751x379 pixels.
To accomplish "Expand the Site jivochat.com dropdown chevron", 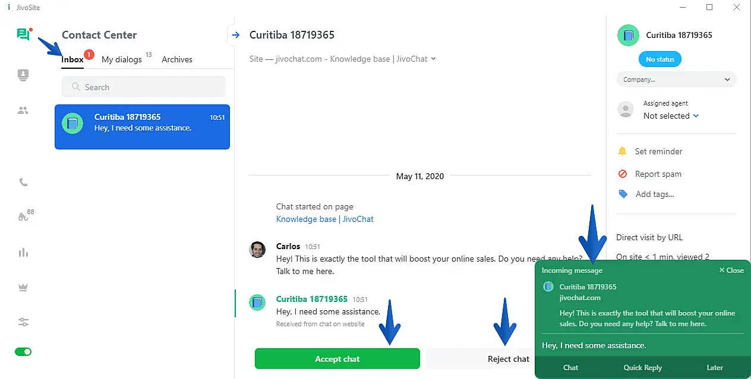I will coord(433,59).
